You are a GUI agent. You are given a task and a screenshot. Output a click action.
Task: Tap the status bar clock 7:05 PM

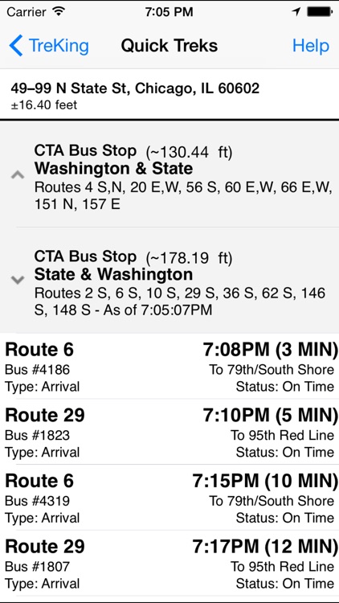169,12
